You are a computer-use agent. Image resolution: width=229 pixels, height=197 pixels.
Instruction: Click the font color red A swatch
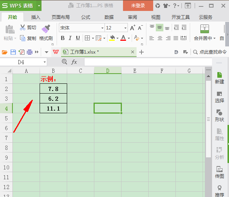point(123,38)
